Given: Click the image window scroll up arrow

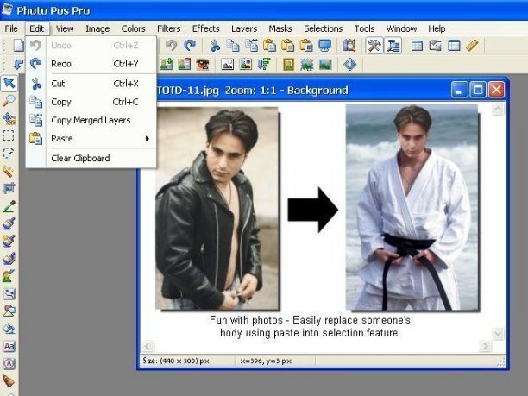Looking at the screenshot, I should coord(498,109).
